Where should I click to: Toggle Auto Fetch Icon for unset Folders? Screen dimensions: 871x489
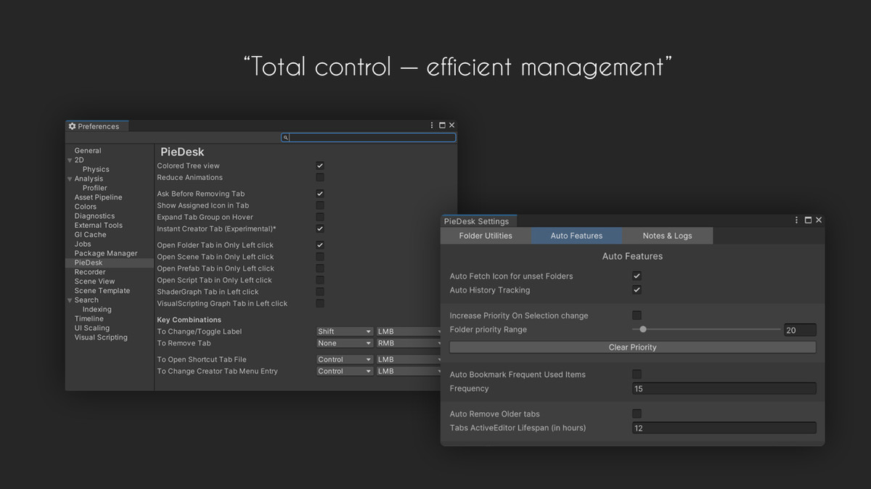point(637,276)
